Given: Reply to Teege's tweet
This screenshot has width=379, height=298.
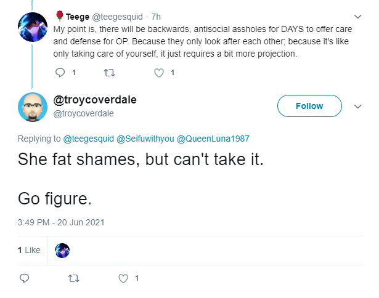Looking at the screenshot, I should [x=60, y=73].
